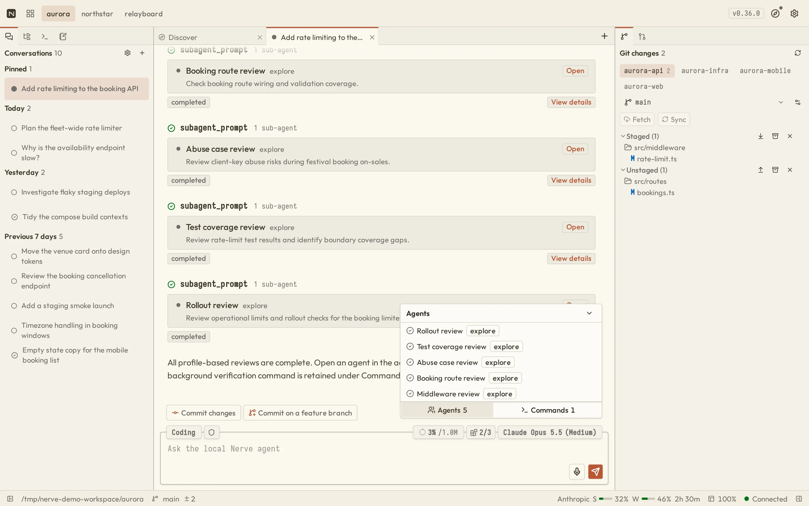The width and height of the screenshot is (809, 506).
Task: Start voice input with microphone
Action: click(577, 471)
